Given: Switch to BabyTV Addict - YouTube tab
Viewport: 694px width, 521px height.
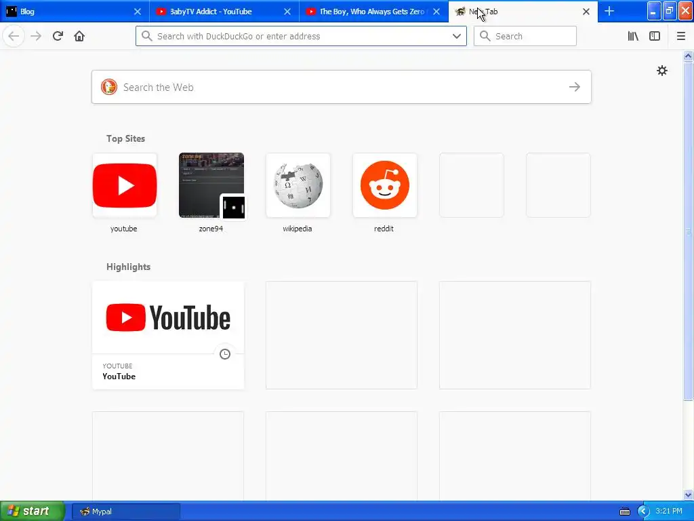Looking at the screenshot, I should [x=224, y=12].
